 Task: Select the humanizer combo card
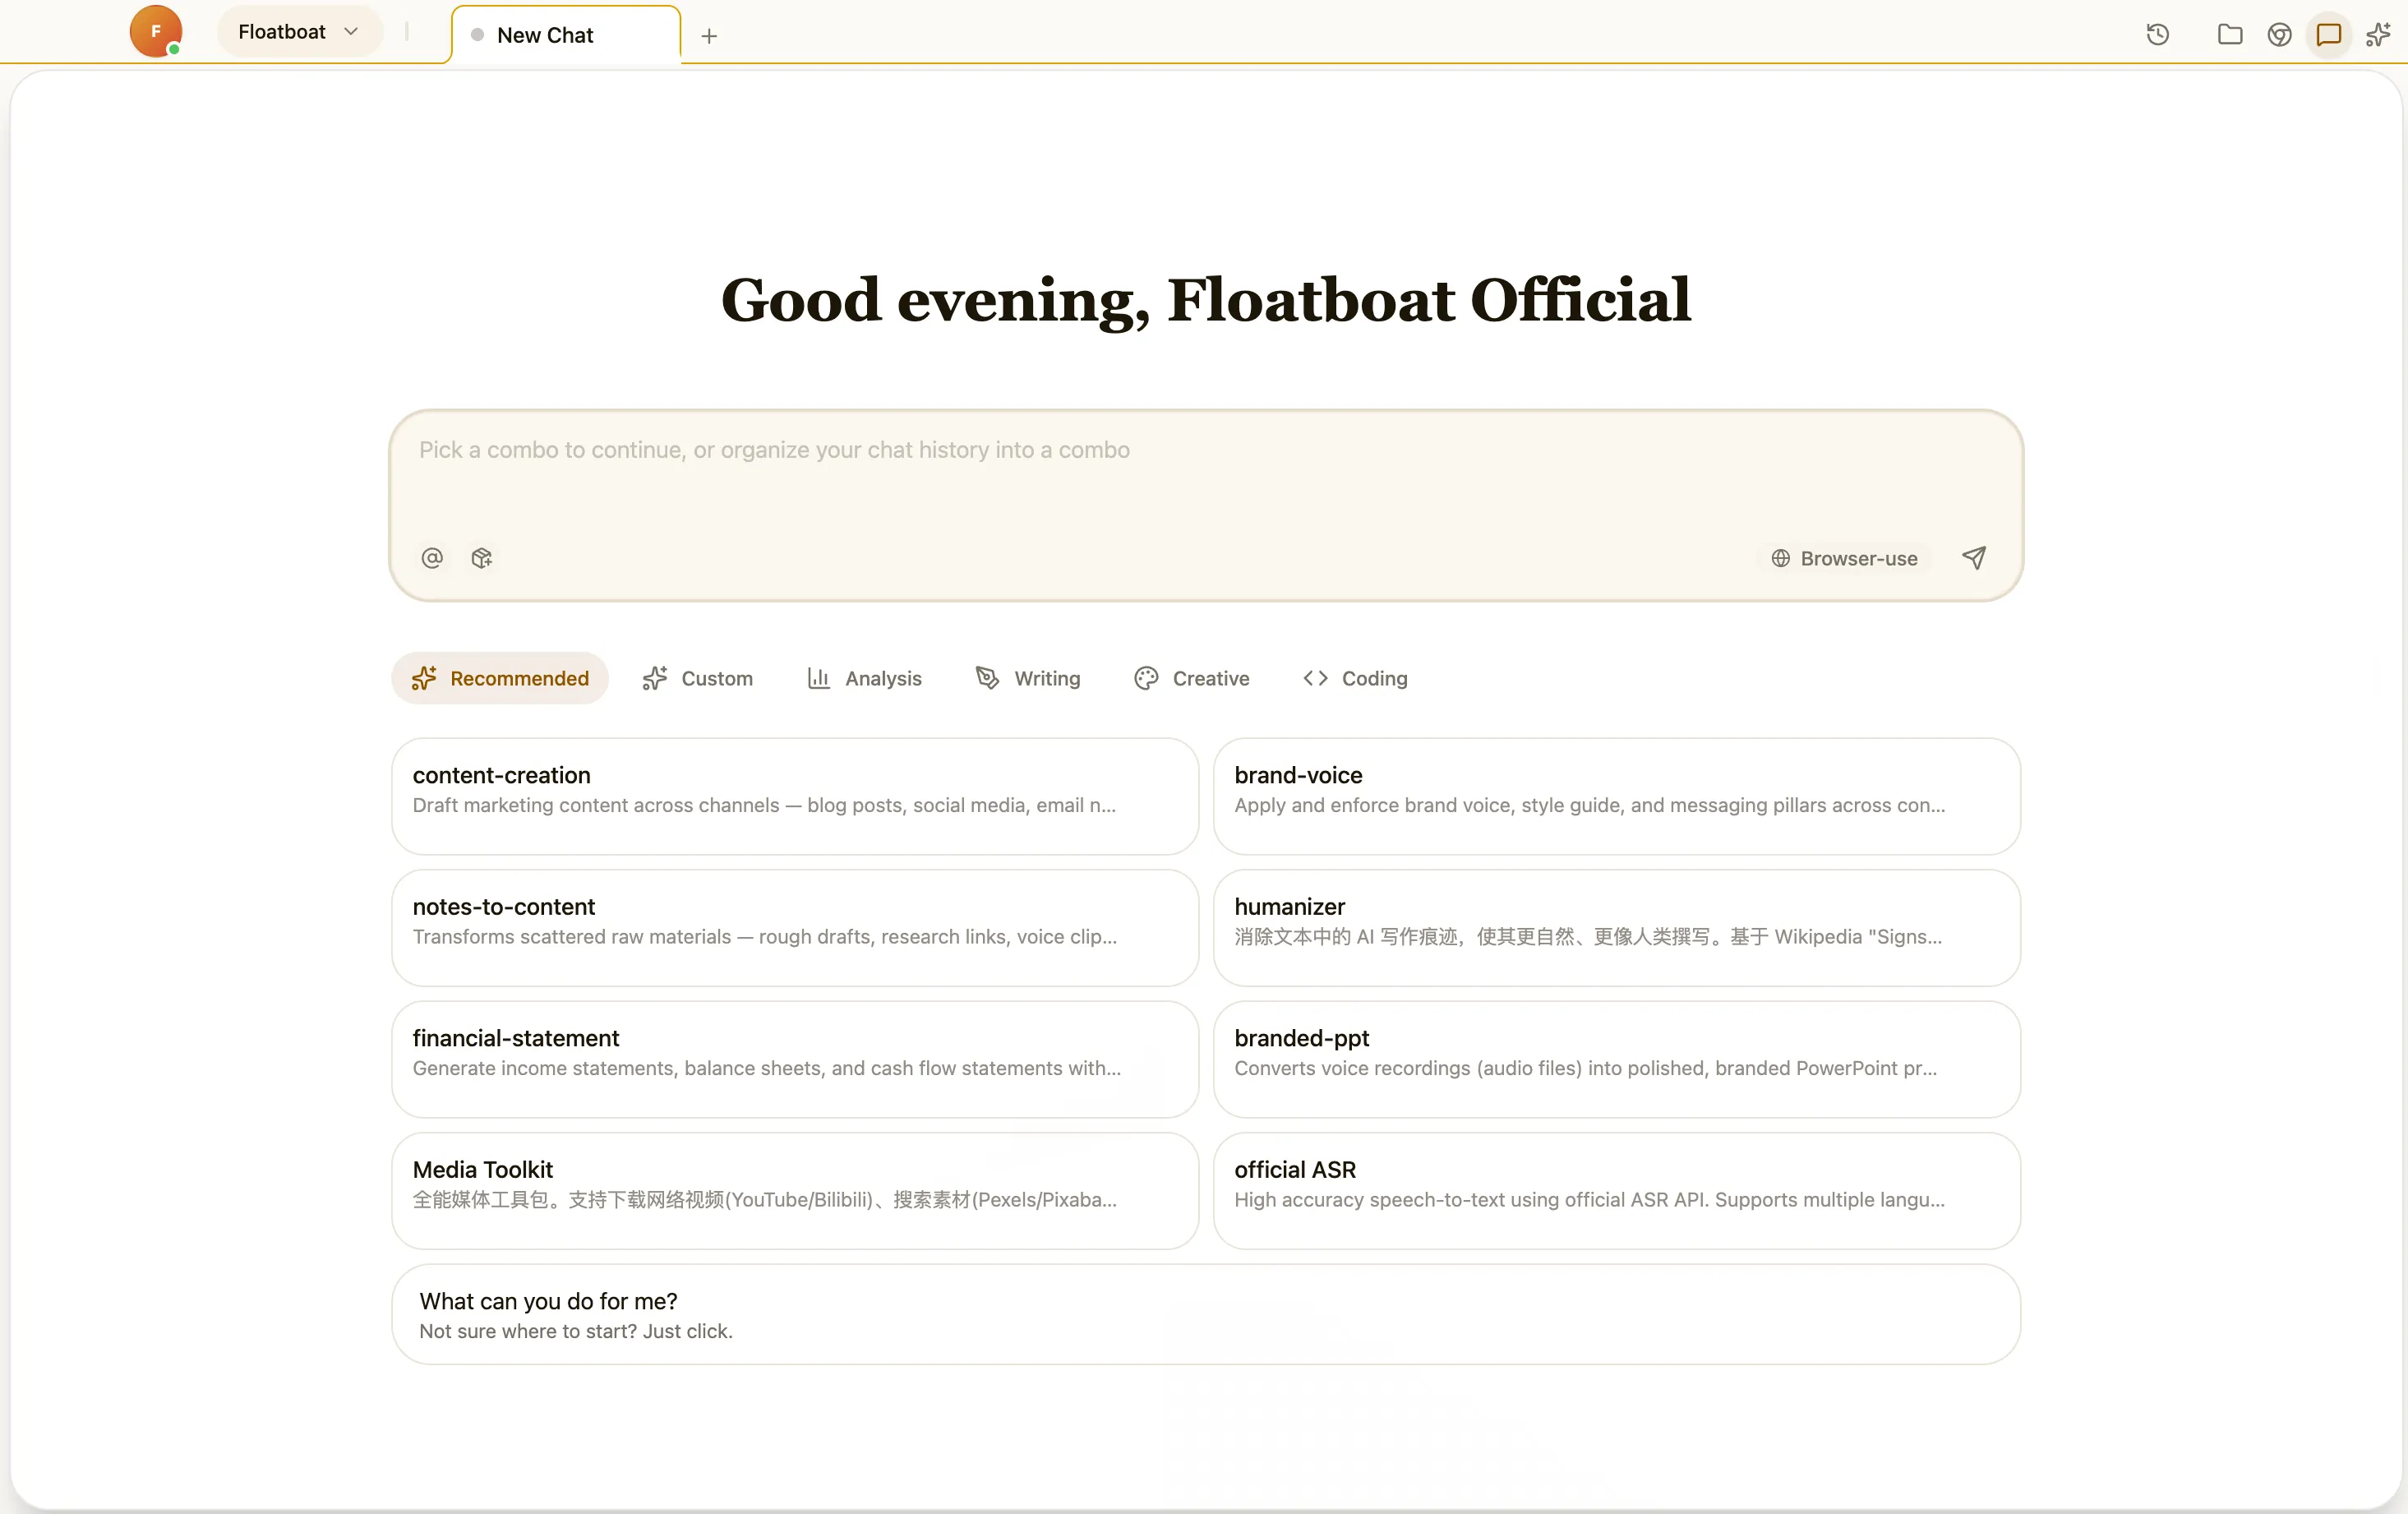pyautogui.click(x=1617, y=928)
